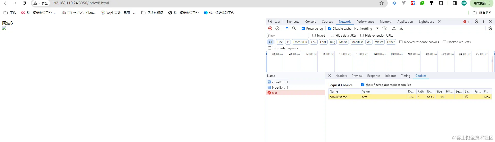The image size is (495, 142).
Task: Open the green profile avatar
Action: point(464,3)
